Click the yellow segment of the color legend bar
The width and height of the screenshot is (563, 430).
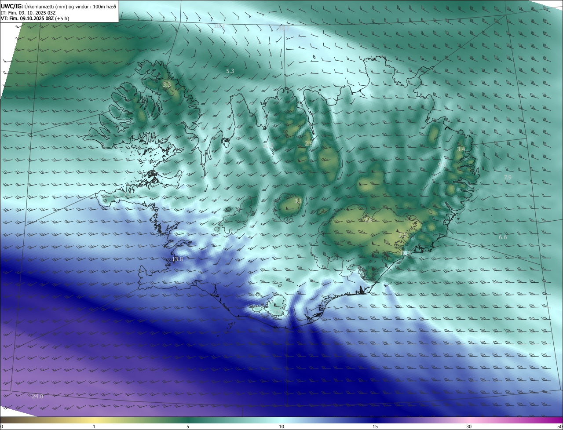(94, 420)
